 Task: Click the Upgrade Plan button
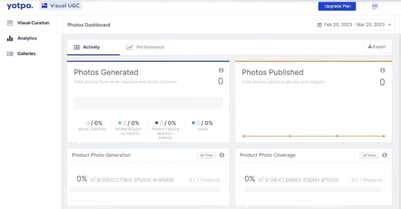point(337,6)
